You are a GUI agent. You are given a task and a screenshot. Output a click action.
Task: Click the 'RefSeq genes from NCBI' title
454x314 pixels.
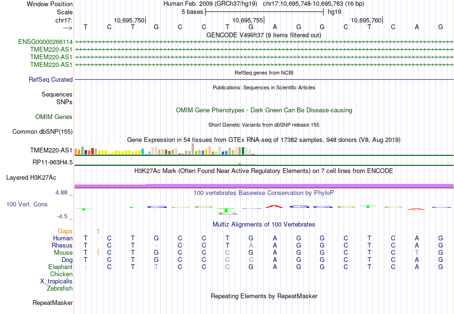(x=264, y=73)
